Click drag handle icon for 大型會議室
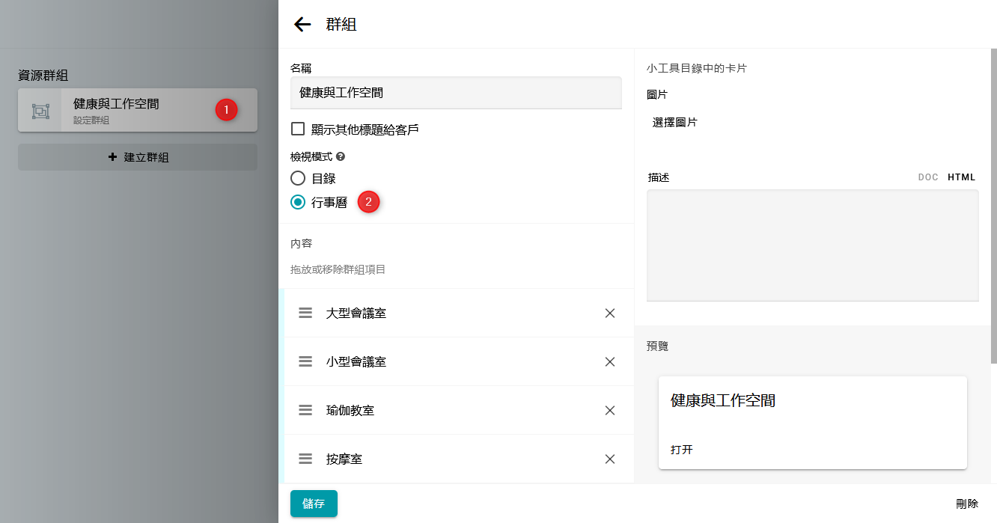This screenshot has width=997, height=523. pos(305,313)
